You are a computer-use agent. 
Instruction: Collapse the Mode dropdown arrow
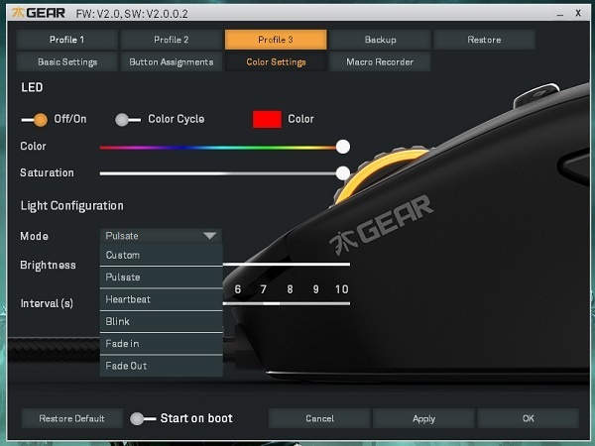[x=210, y=236]
